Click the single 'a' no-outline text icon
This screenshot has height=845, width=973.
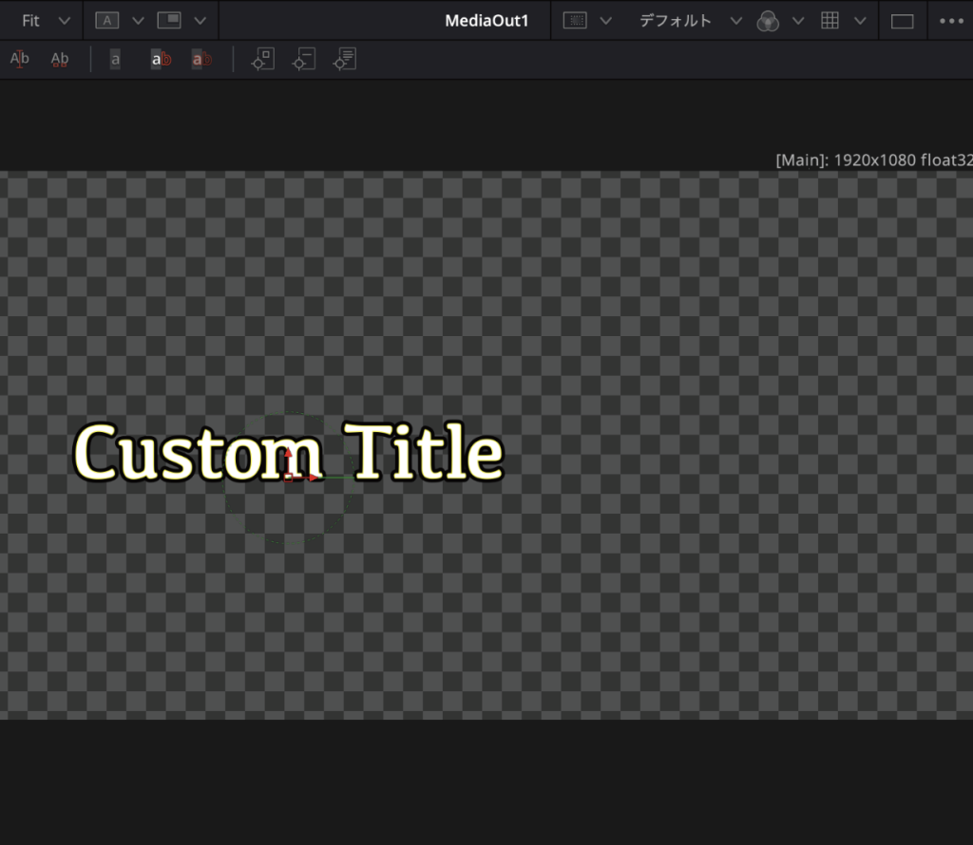click(115, 60)
